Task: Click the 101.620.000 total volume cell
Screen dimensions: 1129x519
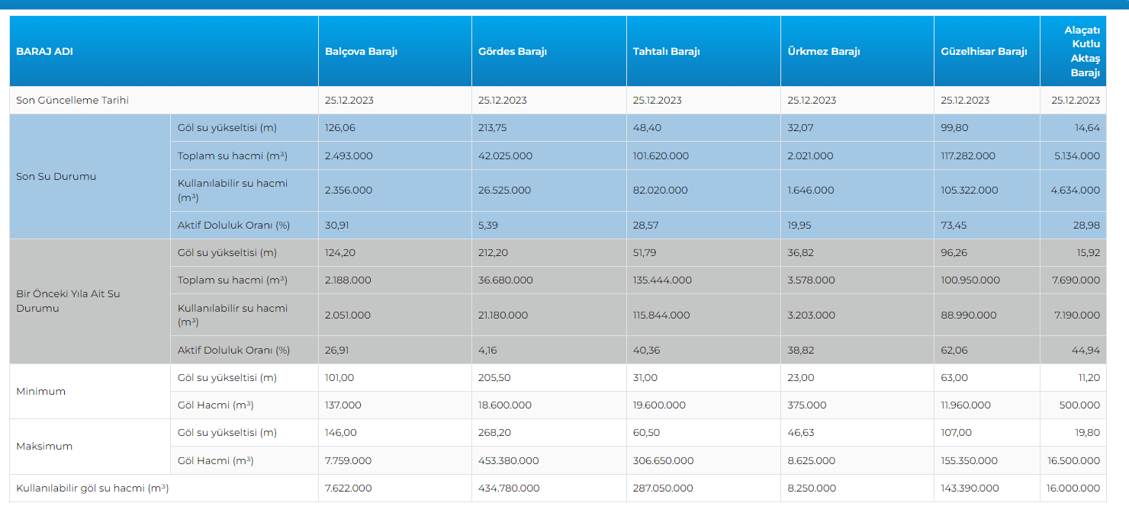Action: tap(661, 156)
